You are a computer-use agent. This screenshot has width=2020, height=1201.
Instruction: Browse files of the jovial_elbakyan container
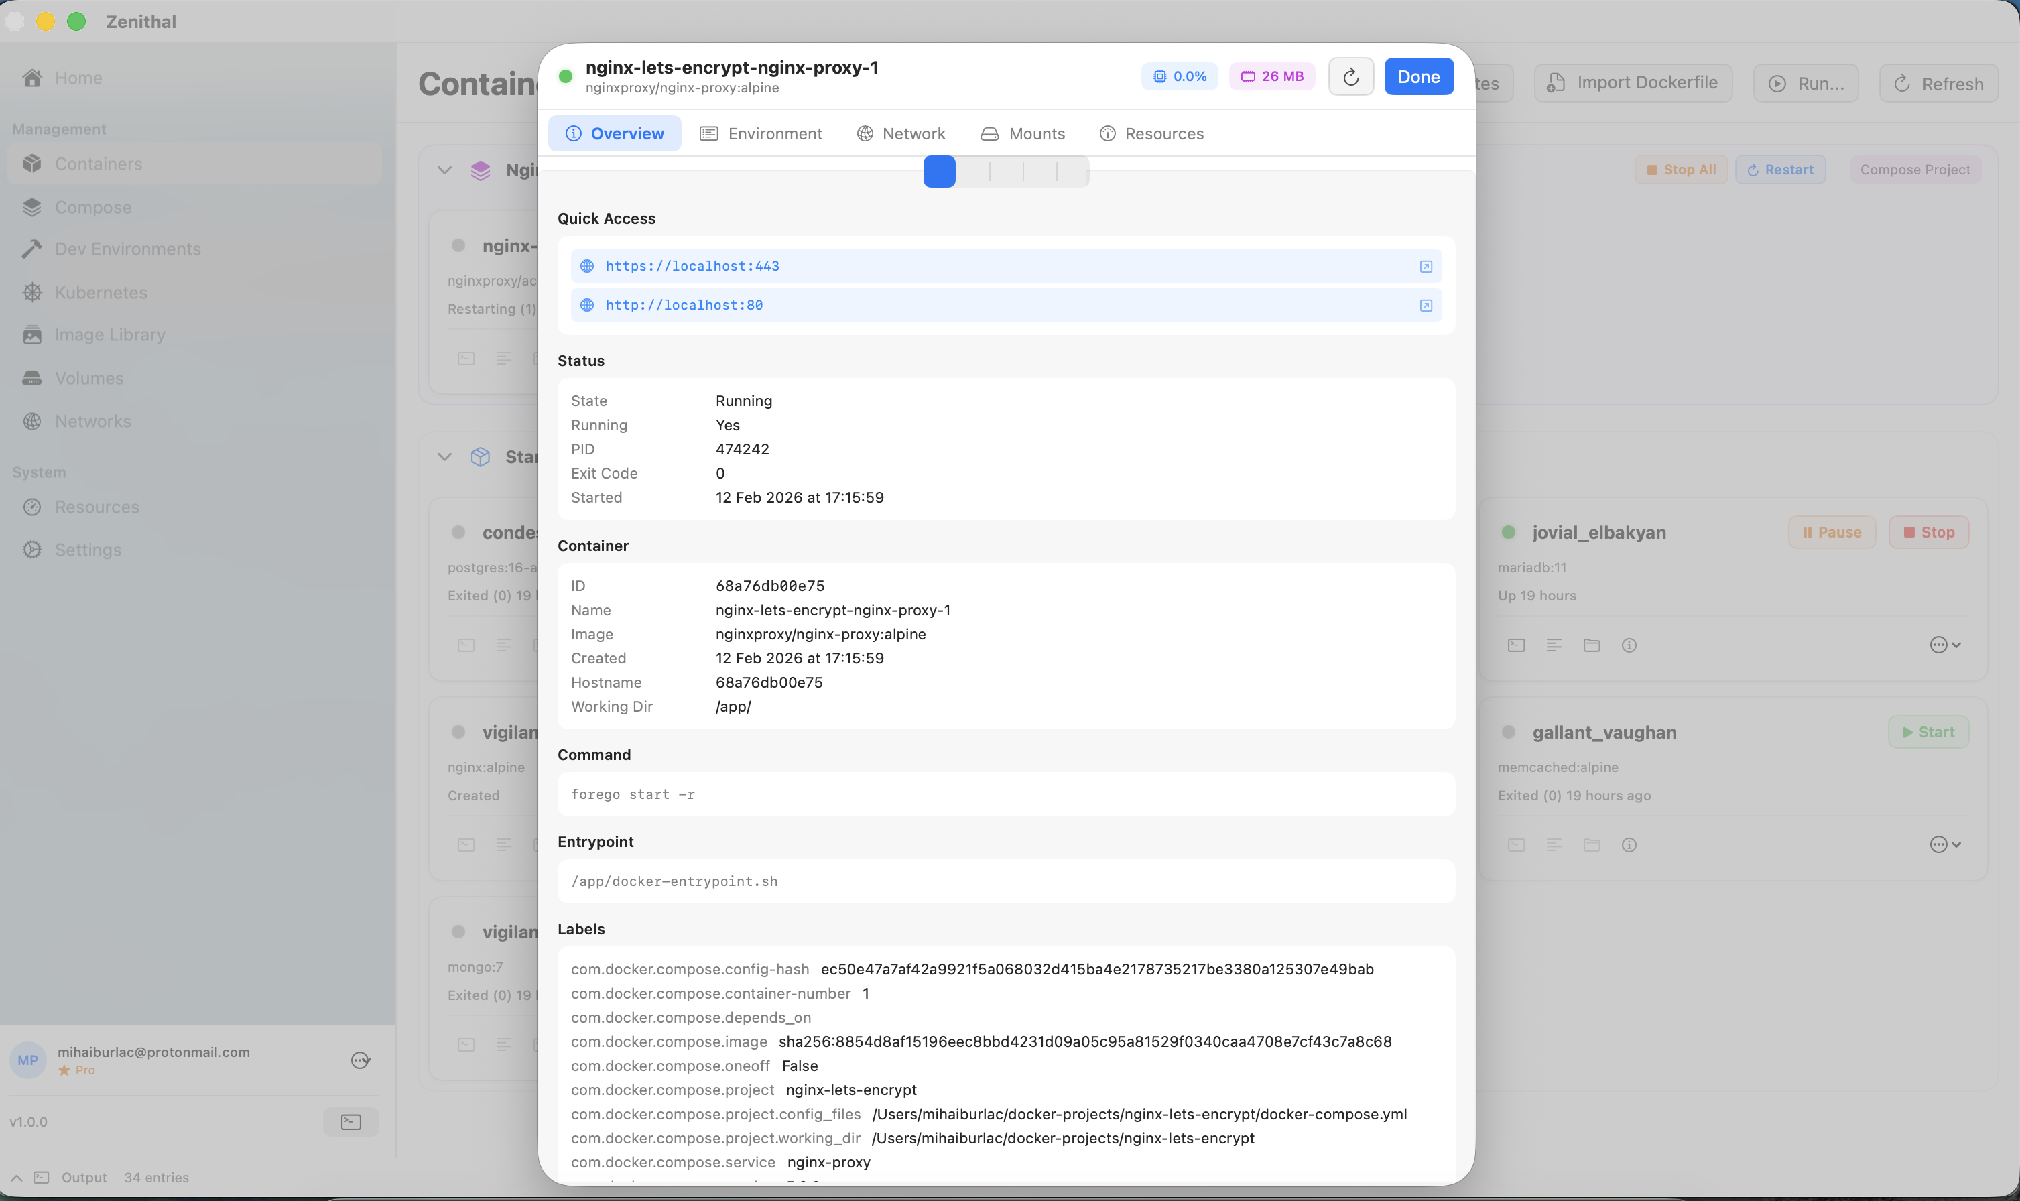click(x=1591, y=645)
